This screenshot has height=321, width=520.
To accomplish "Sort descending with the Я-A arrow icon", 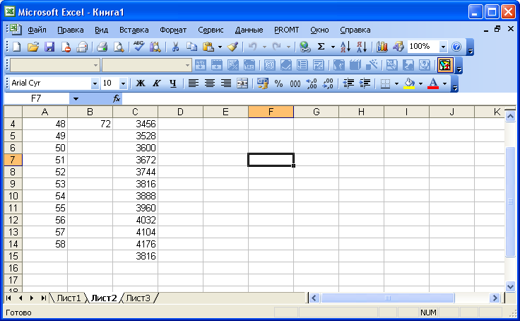I will pos(362,47).
